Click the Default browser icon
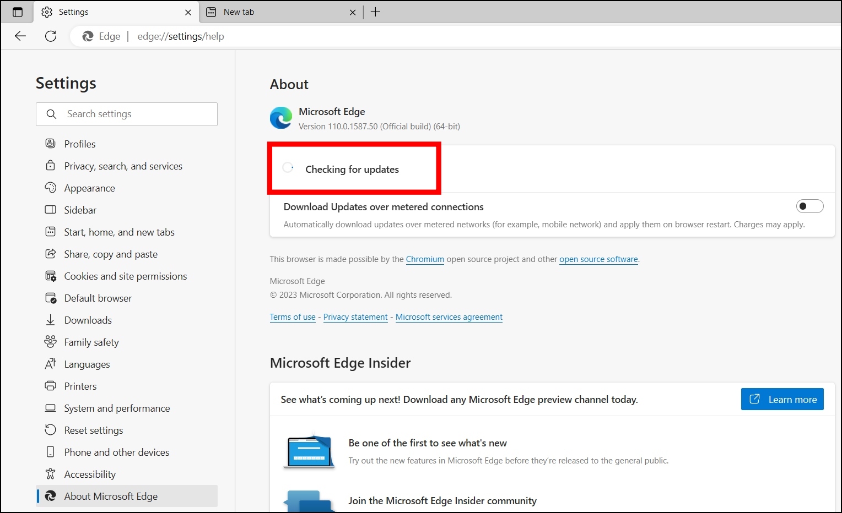The image size is (842, 513). (x=51, y=298)
